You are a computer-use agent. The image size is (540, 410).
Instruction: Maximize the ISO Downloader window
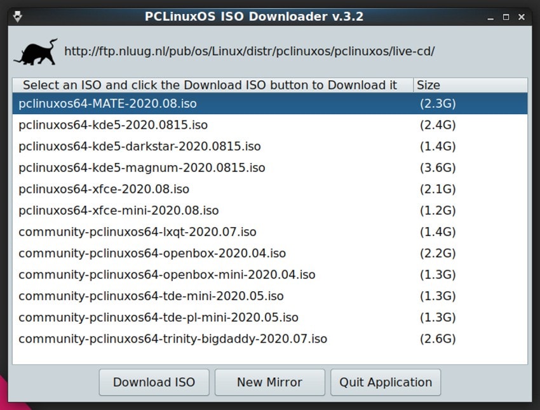506,17
